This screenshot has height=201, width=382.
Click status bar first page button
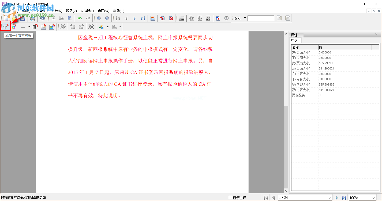tap(266, 198)
